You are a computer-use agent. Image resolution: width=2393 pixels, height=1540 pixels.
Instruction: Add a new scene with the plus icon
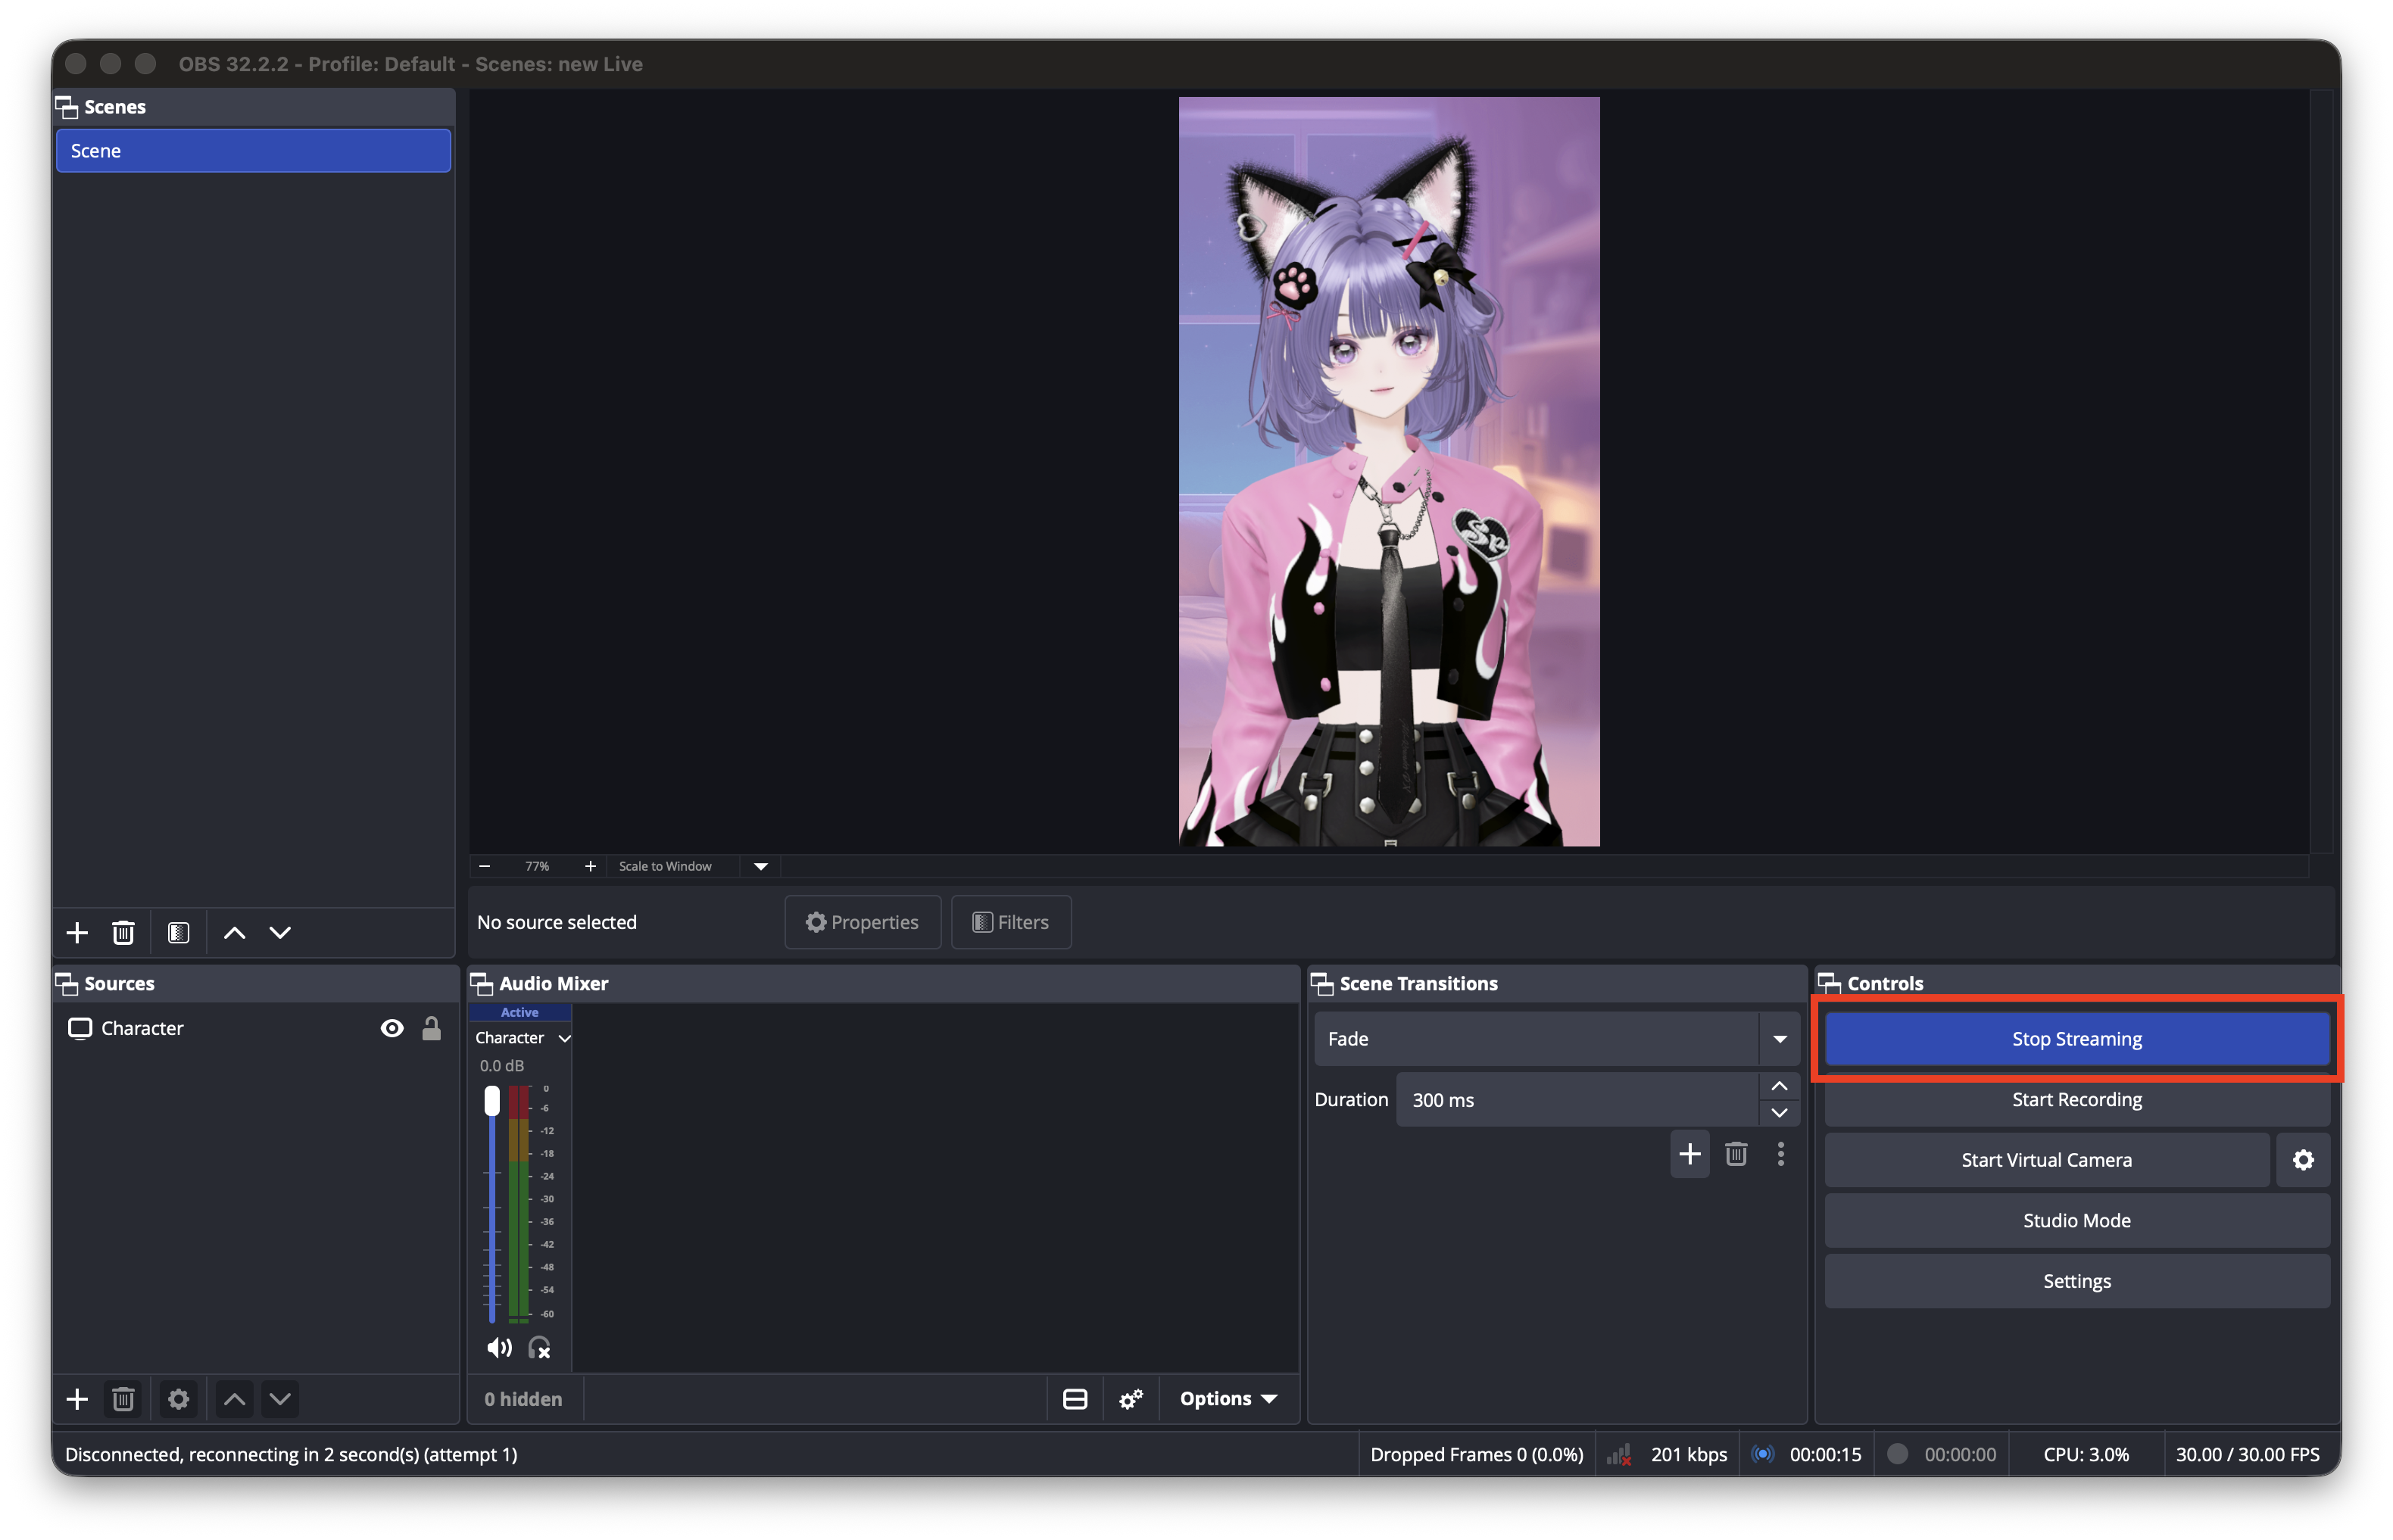[x=77, y=933]
